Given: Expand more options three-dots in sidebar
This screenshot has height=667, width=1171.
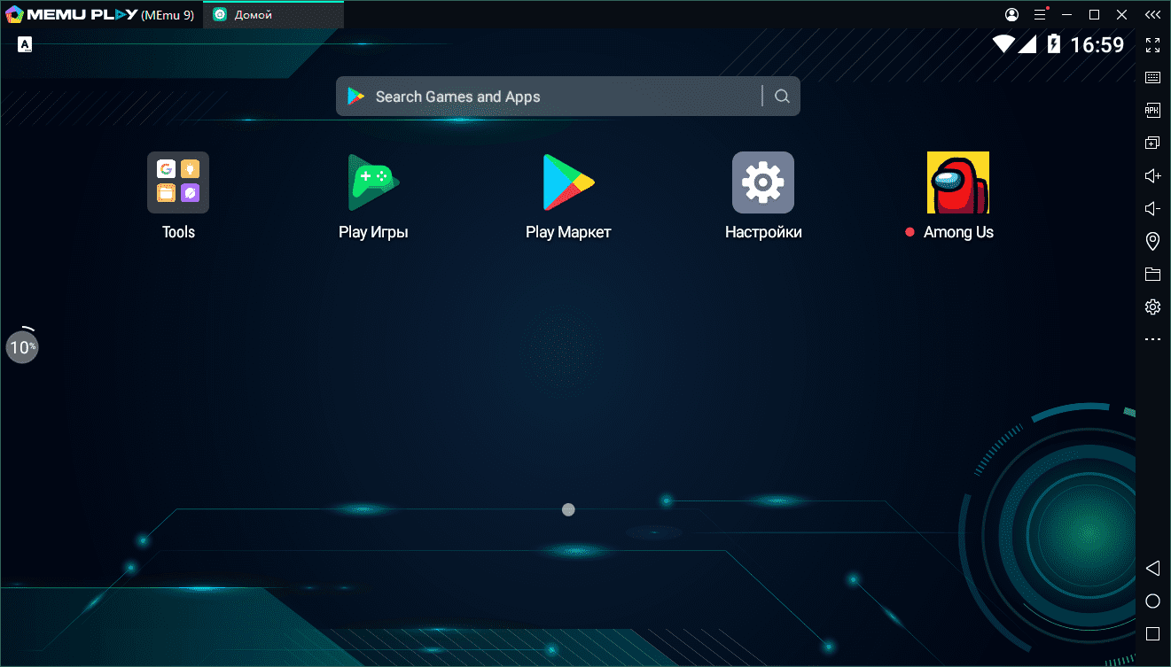Looking at the screenshot, I should pyautogui.click(x=1152, y=339).
